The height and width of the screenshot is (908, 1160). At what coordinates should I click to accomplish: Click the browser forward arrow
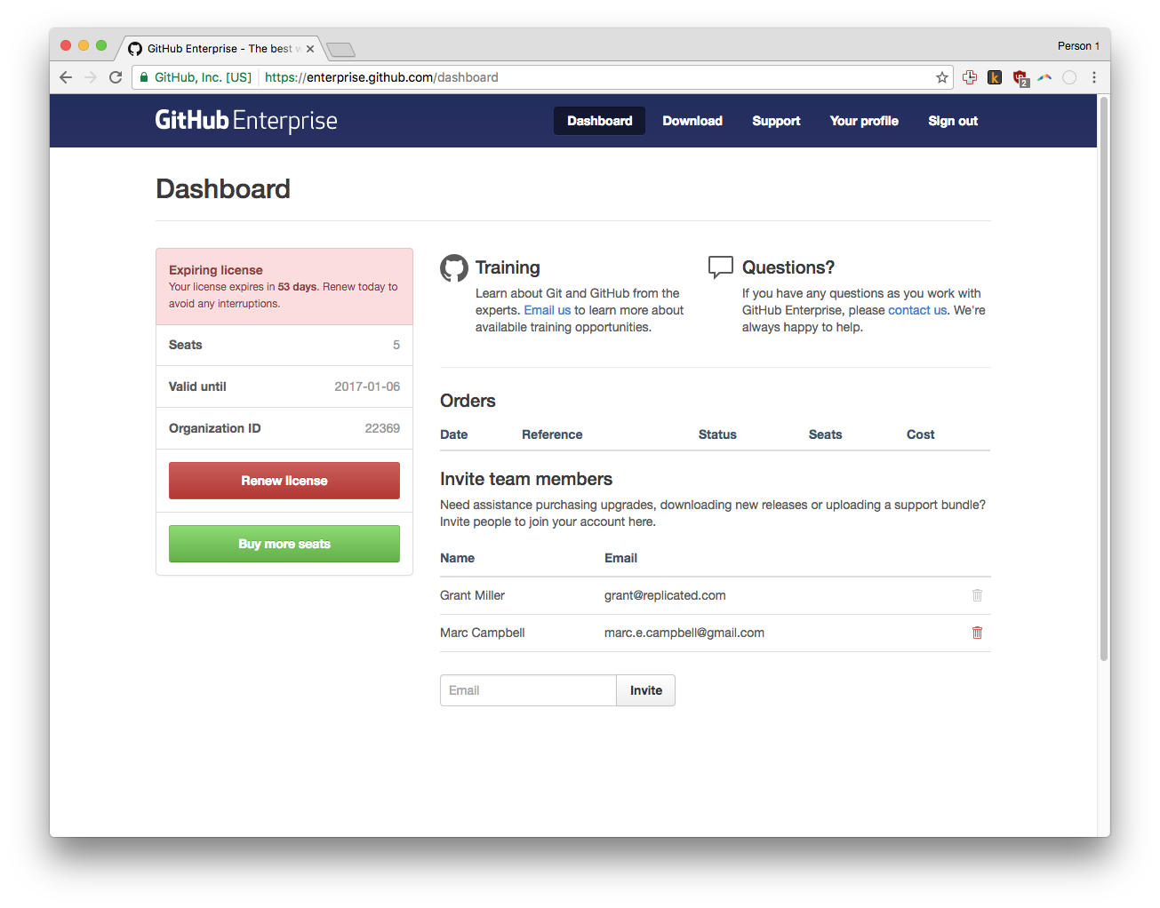[x=91, y=77]
